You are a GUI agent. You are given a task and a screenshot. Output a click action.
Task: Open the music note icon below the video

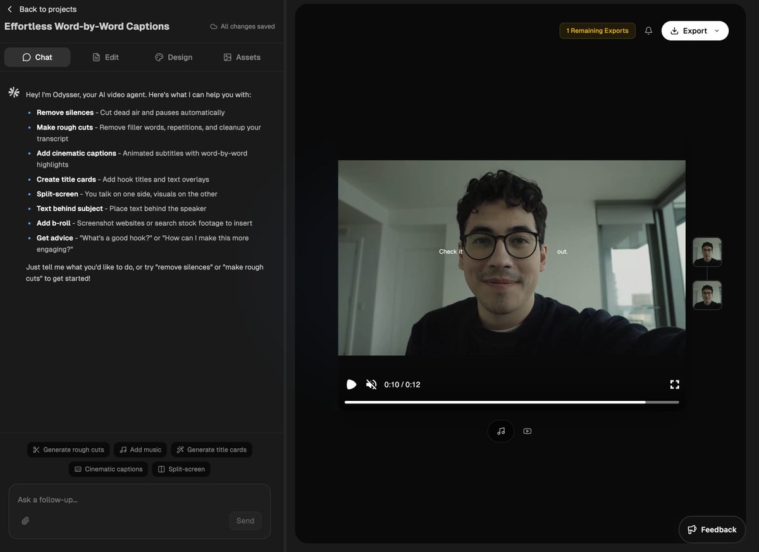tap(500, 431)
